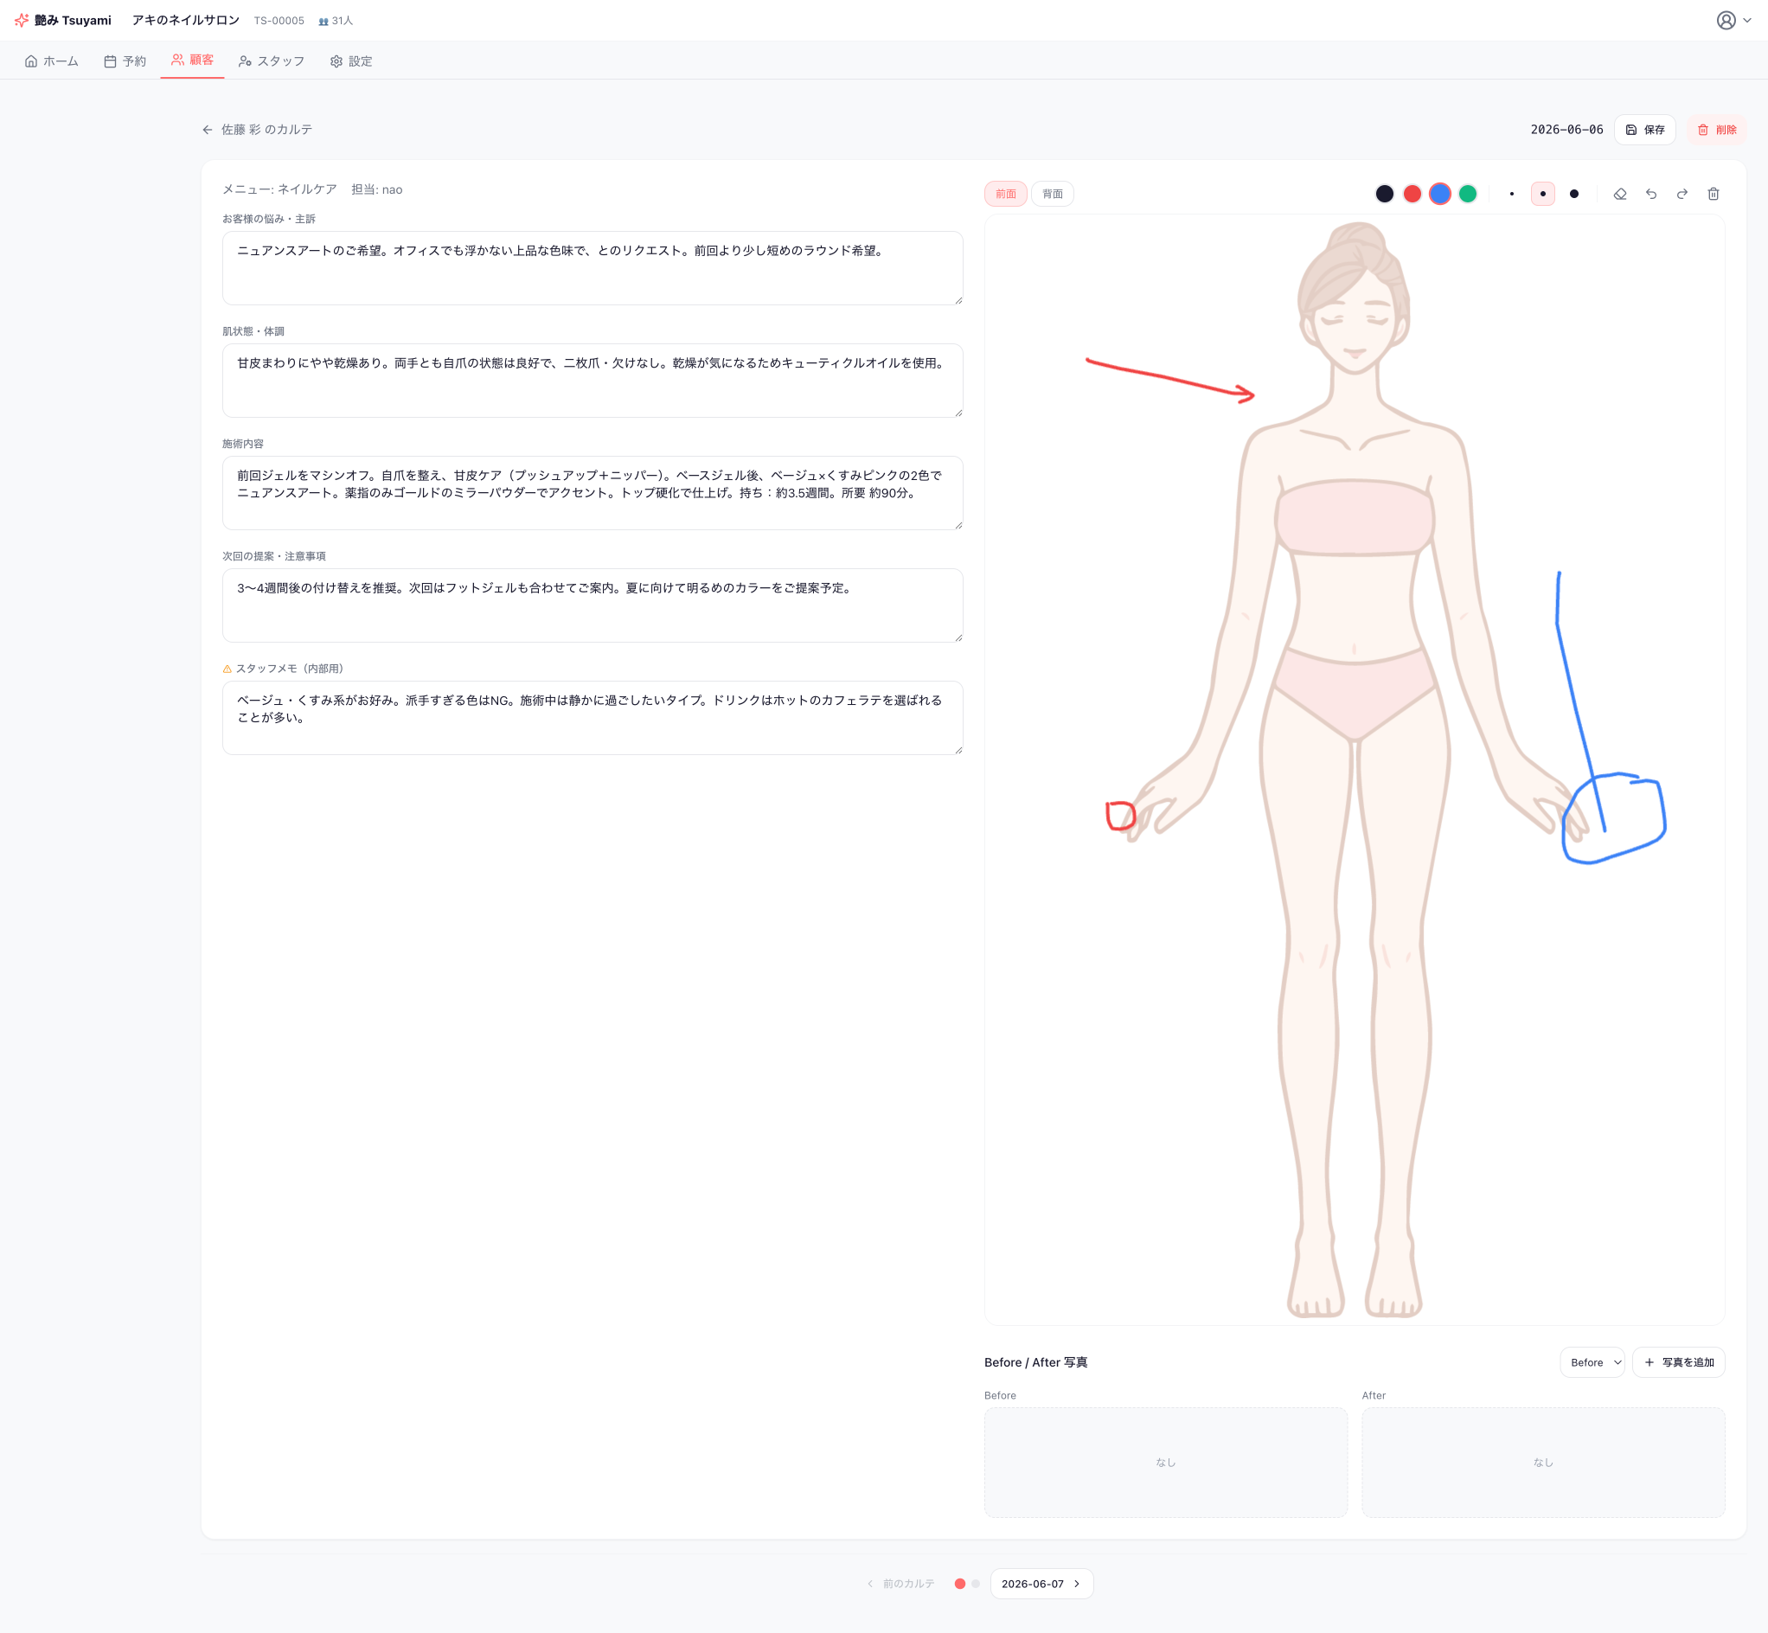This screenshot has height=1633, width=1768.
Task: Click the gray pagination dot
Action: pyautogui.click(x=976, y=1584)
